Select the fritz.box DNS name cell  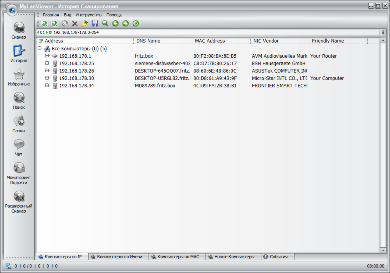click(144, 56)
